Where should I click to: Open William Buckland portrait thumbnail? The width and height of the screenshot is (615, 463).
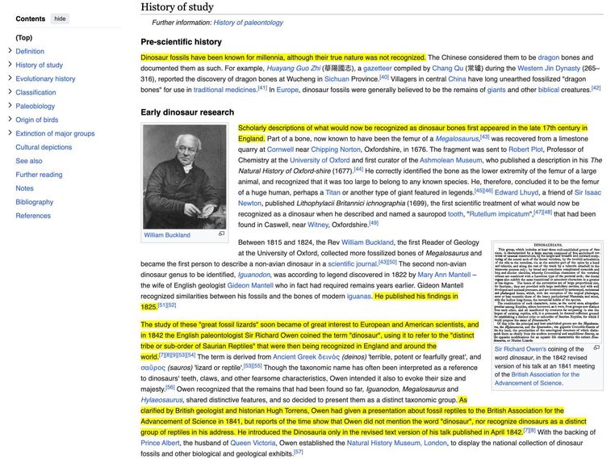click(x=184, y=177)
